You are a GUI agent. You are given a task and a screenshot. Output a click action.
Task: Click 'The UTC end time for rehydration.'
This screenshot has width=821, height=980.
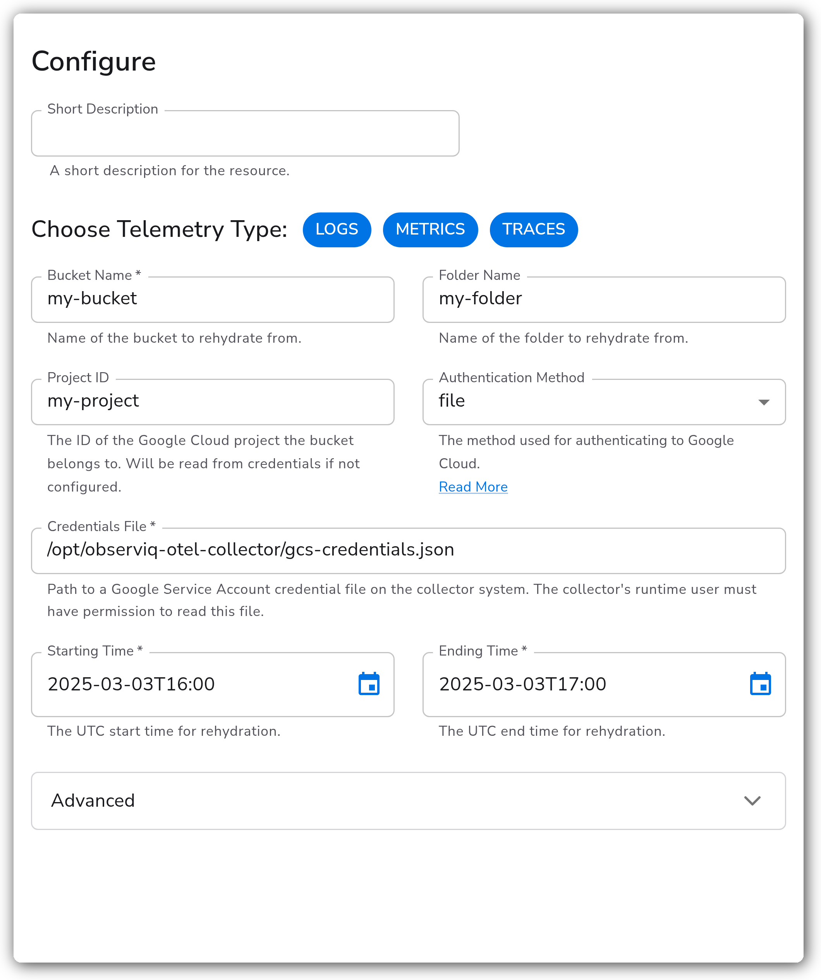coord(552,731)
